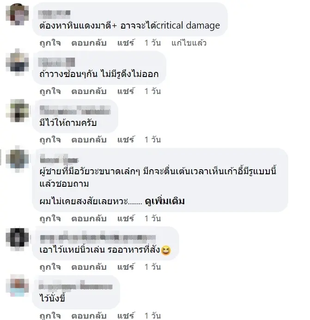Like the 'ถ้าวางซ้อนๆกัน' comment
Viewport: 310px width, 320px height.
pos(50,91)
